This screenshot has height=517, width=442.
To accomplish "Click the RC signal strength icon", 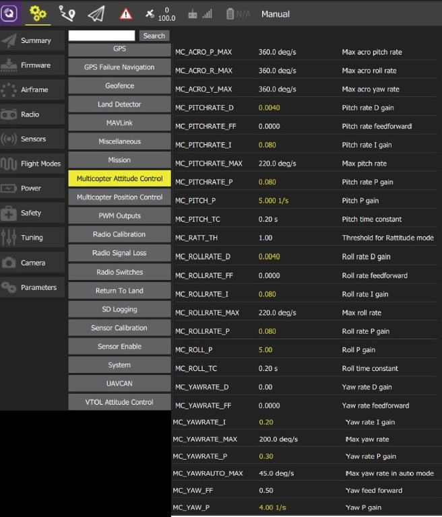I will tap(199, 13).
